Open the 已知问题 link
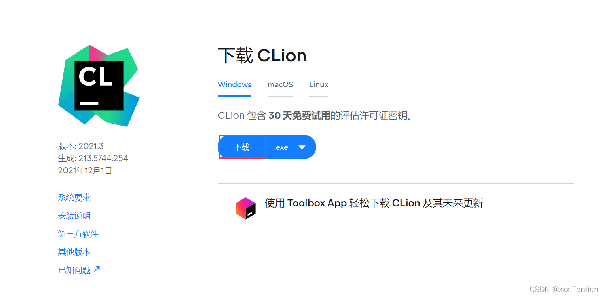604x296 pixels. 74,270
